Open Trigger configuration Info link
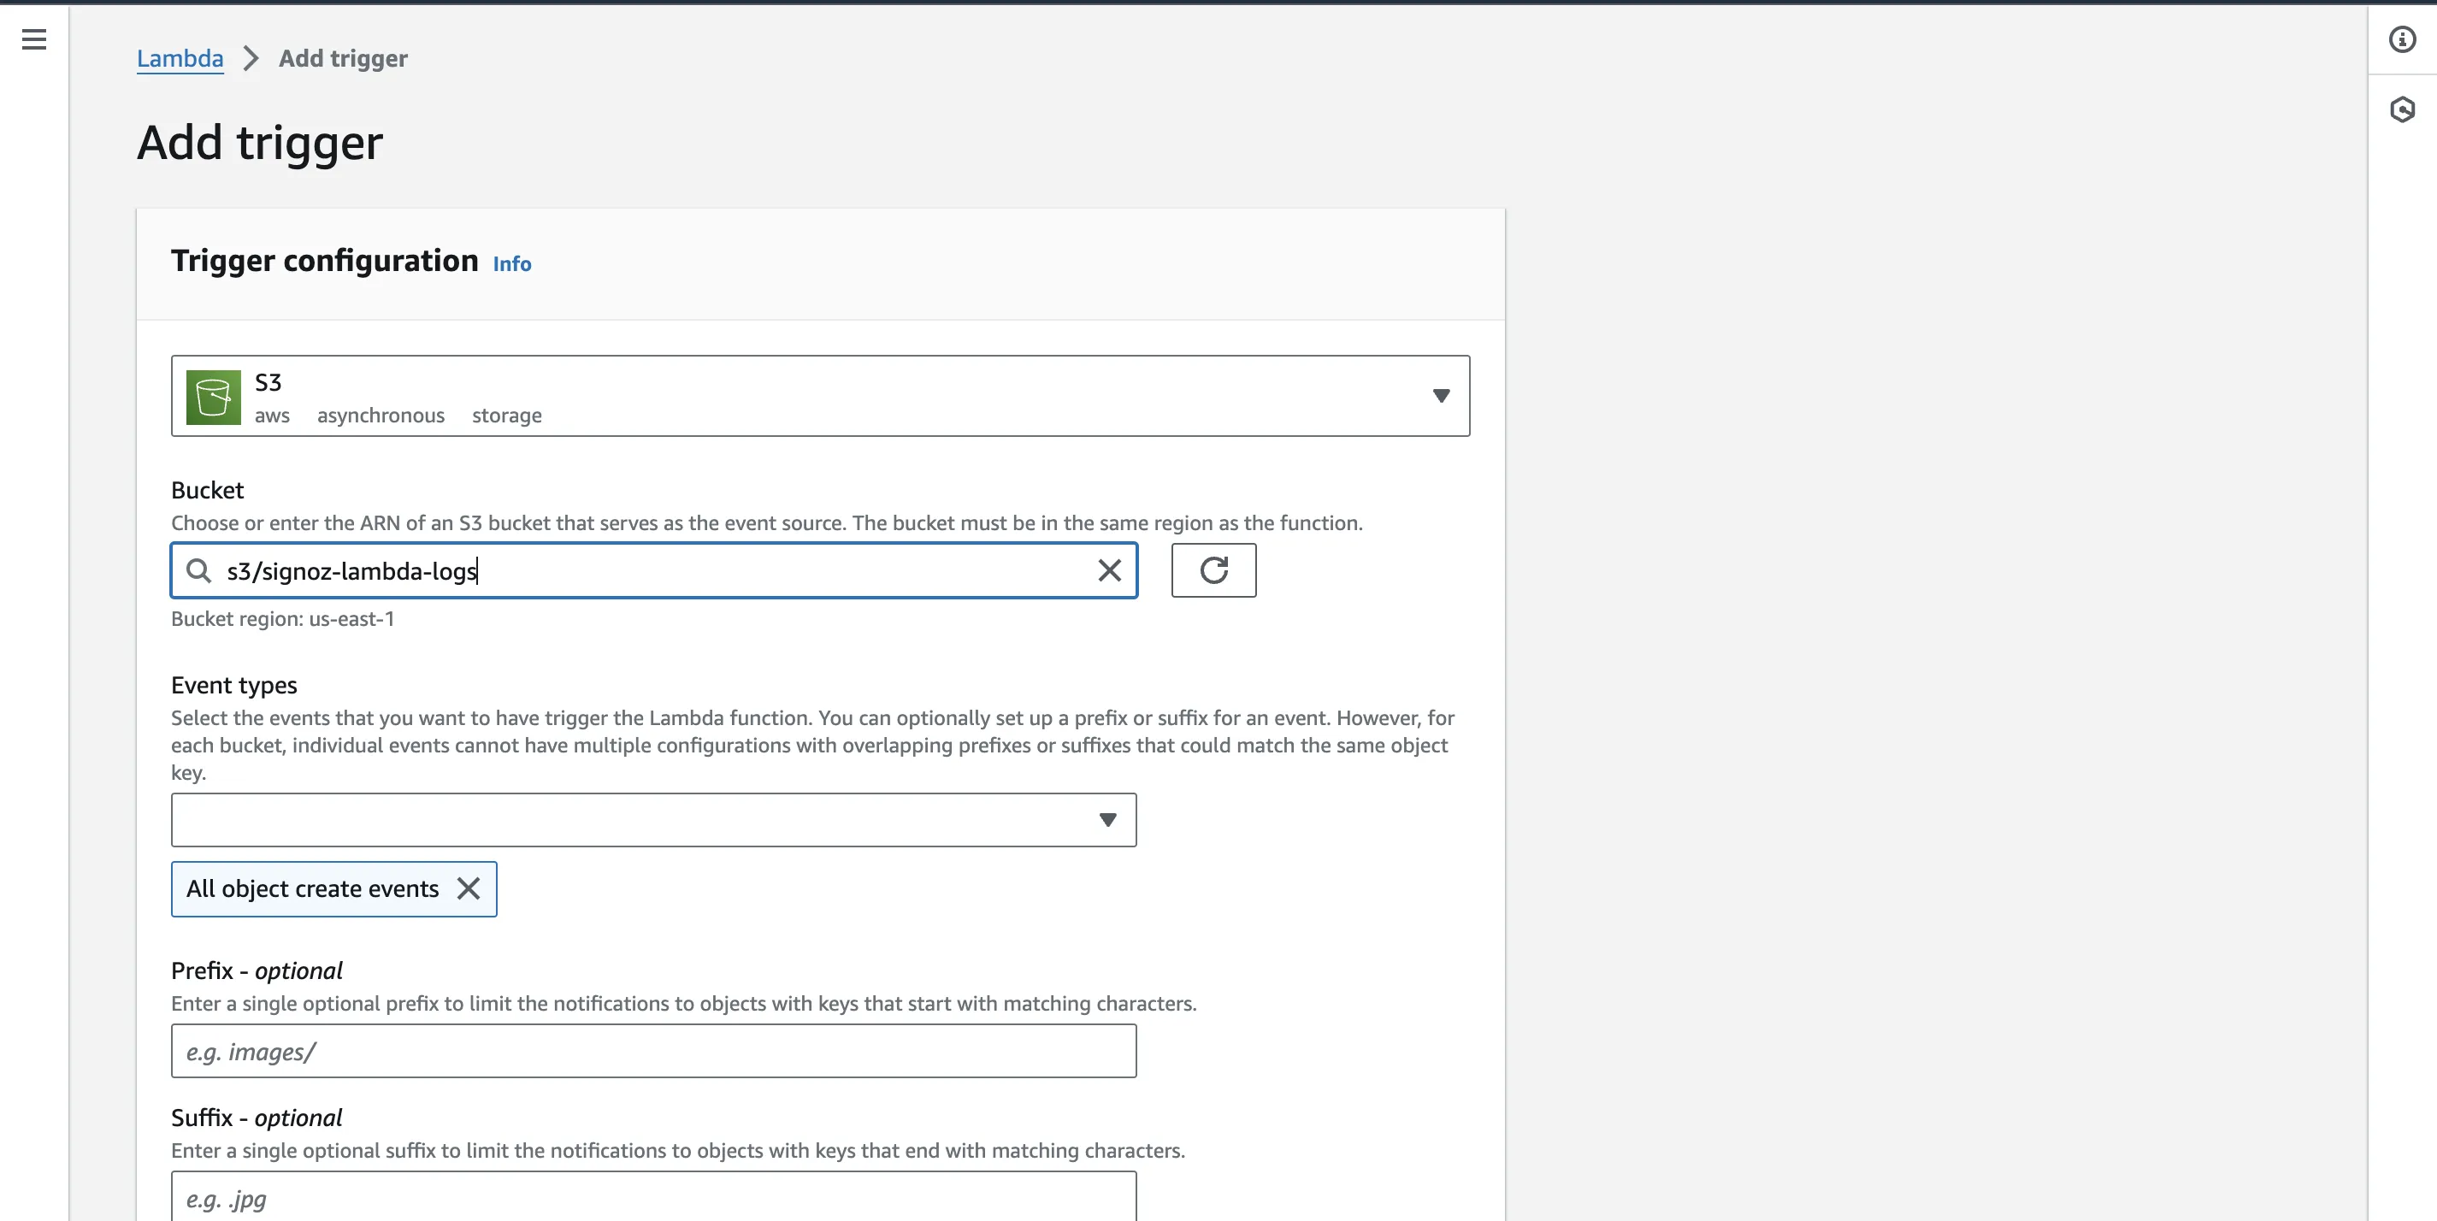The image size is (2437, 1221). pos(512,264)
